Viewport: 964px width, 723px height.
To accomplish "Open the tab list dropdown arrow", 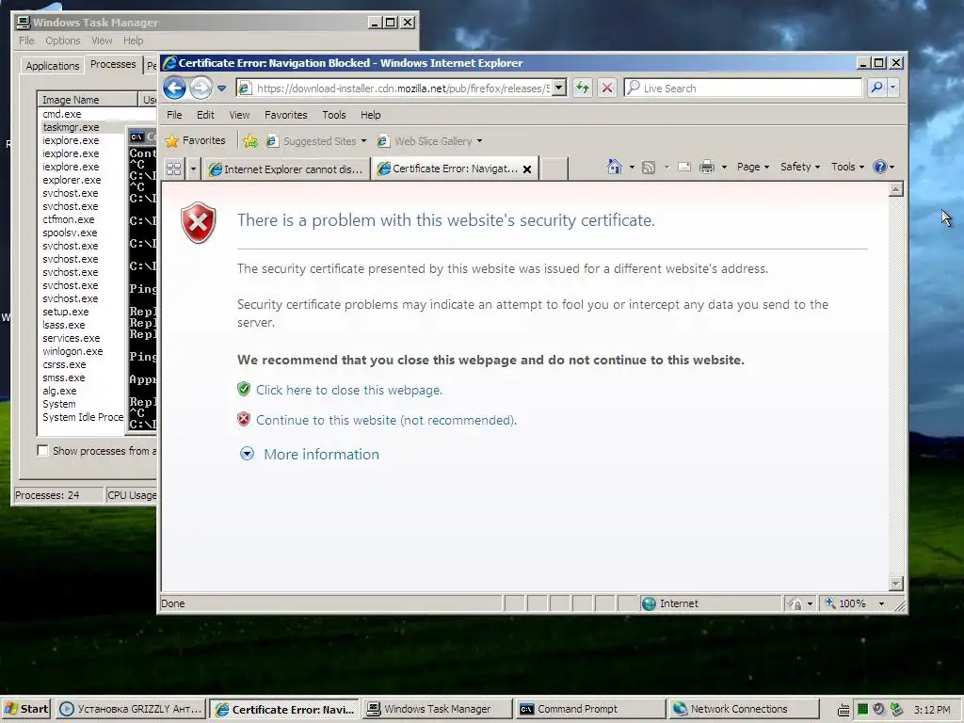I will [193, 169].
